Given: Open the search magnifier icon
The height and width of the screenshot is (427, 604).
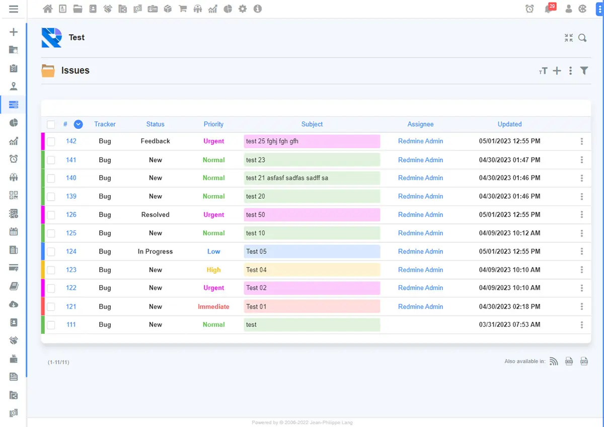Looking at the screenshot, I should click(x=582, y=38).
